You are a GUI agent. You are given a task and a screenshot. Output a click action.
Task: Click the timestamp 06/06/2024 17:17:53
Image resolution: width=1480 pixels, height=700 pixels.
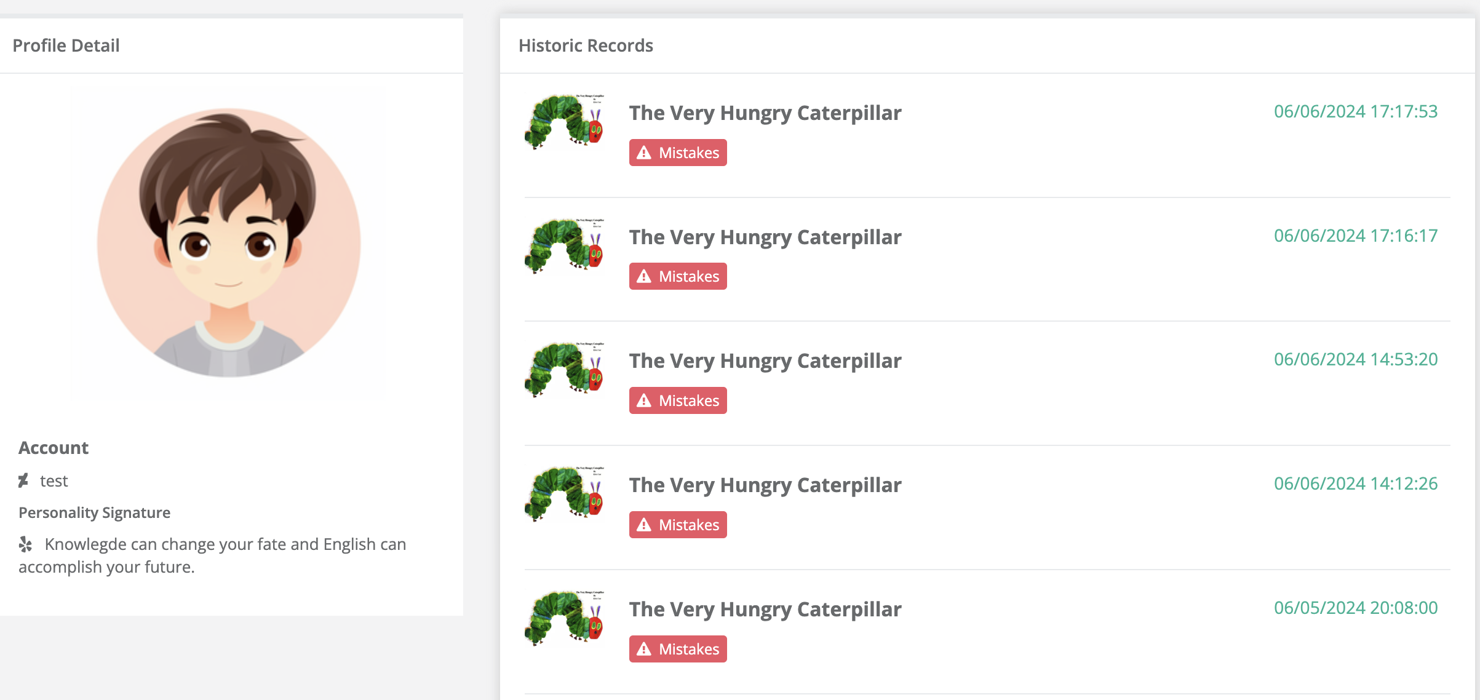tap(1356, 111)
